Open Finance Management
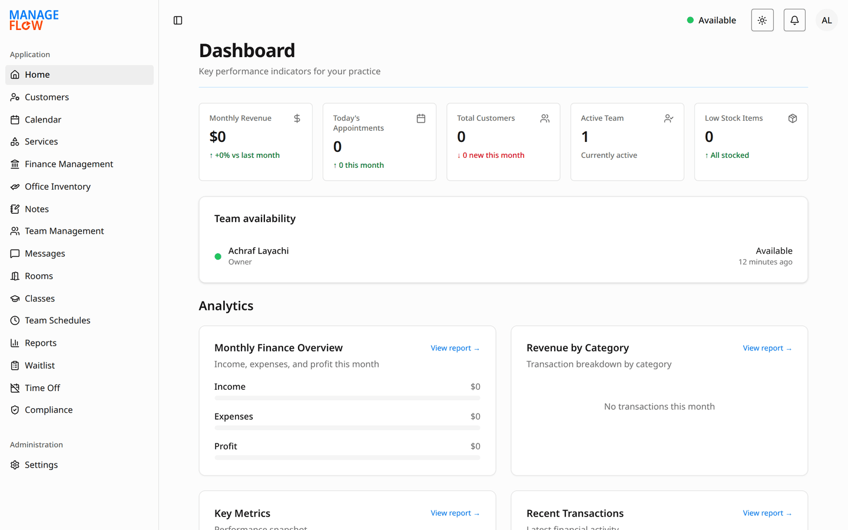The image size is (848, 530). tap(79, 164)
